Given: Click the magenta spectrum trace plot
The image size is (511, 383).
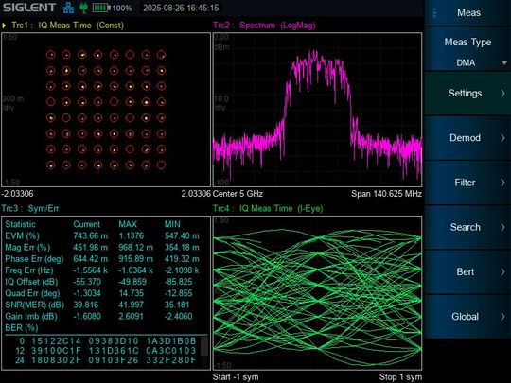Looking at the screenshot, I should 317,110.
